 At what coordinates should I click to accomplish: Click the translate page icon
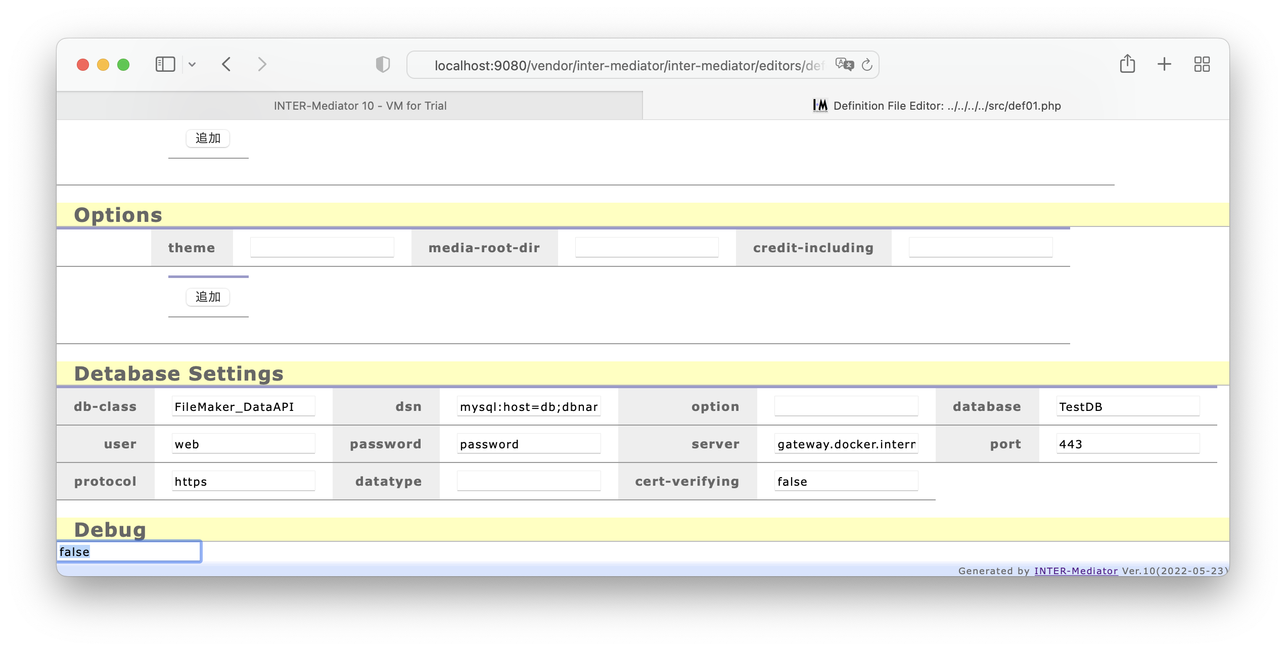pos(844,65)
